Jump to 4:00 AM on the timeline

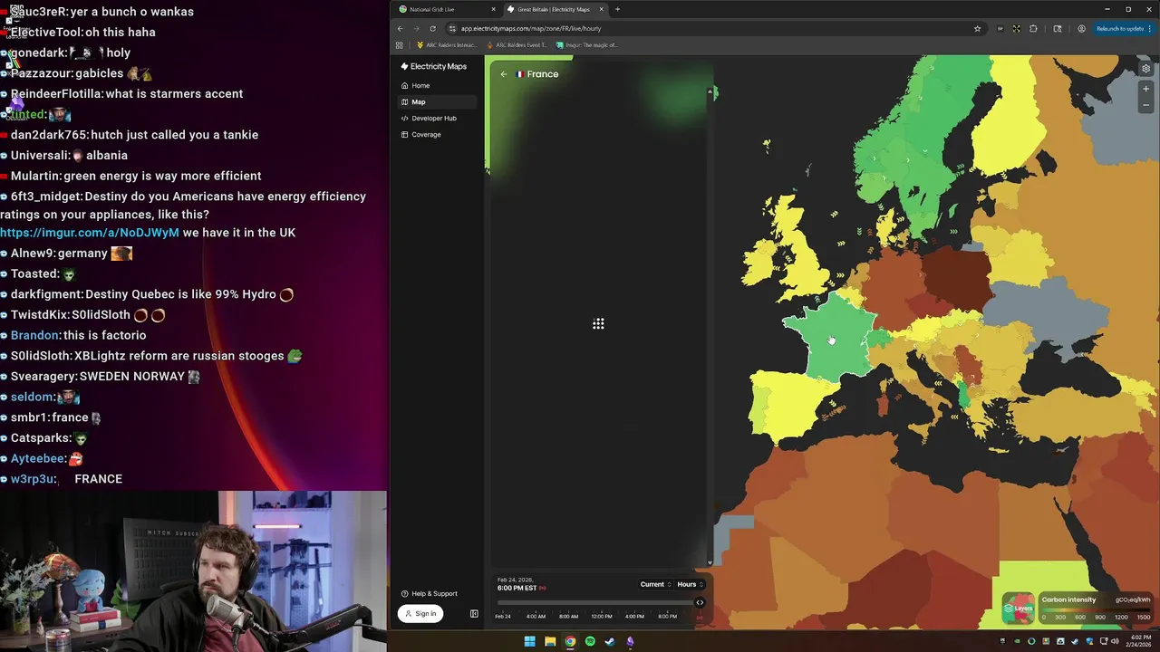pos(536,617)
